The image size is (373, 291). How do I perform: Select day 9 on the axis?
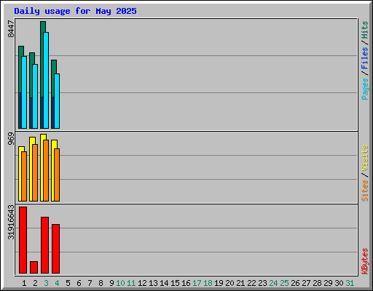coord(111,283)
